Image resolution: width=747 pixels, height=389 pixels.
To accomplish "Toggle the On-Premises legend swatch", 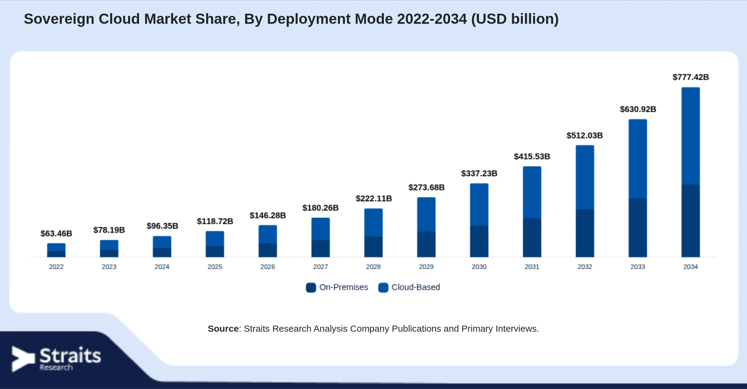I will click(x=311, y=287).
